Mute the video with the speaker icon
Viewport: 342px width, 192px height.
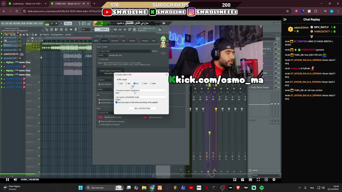pos(15,179)
